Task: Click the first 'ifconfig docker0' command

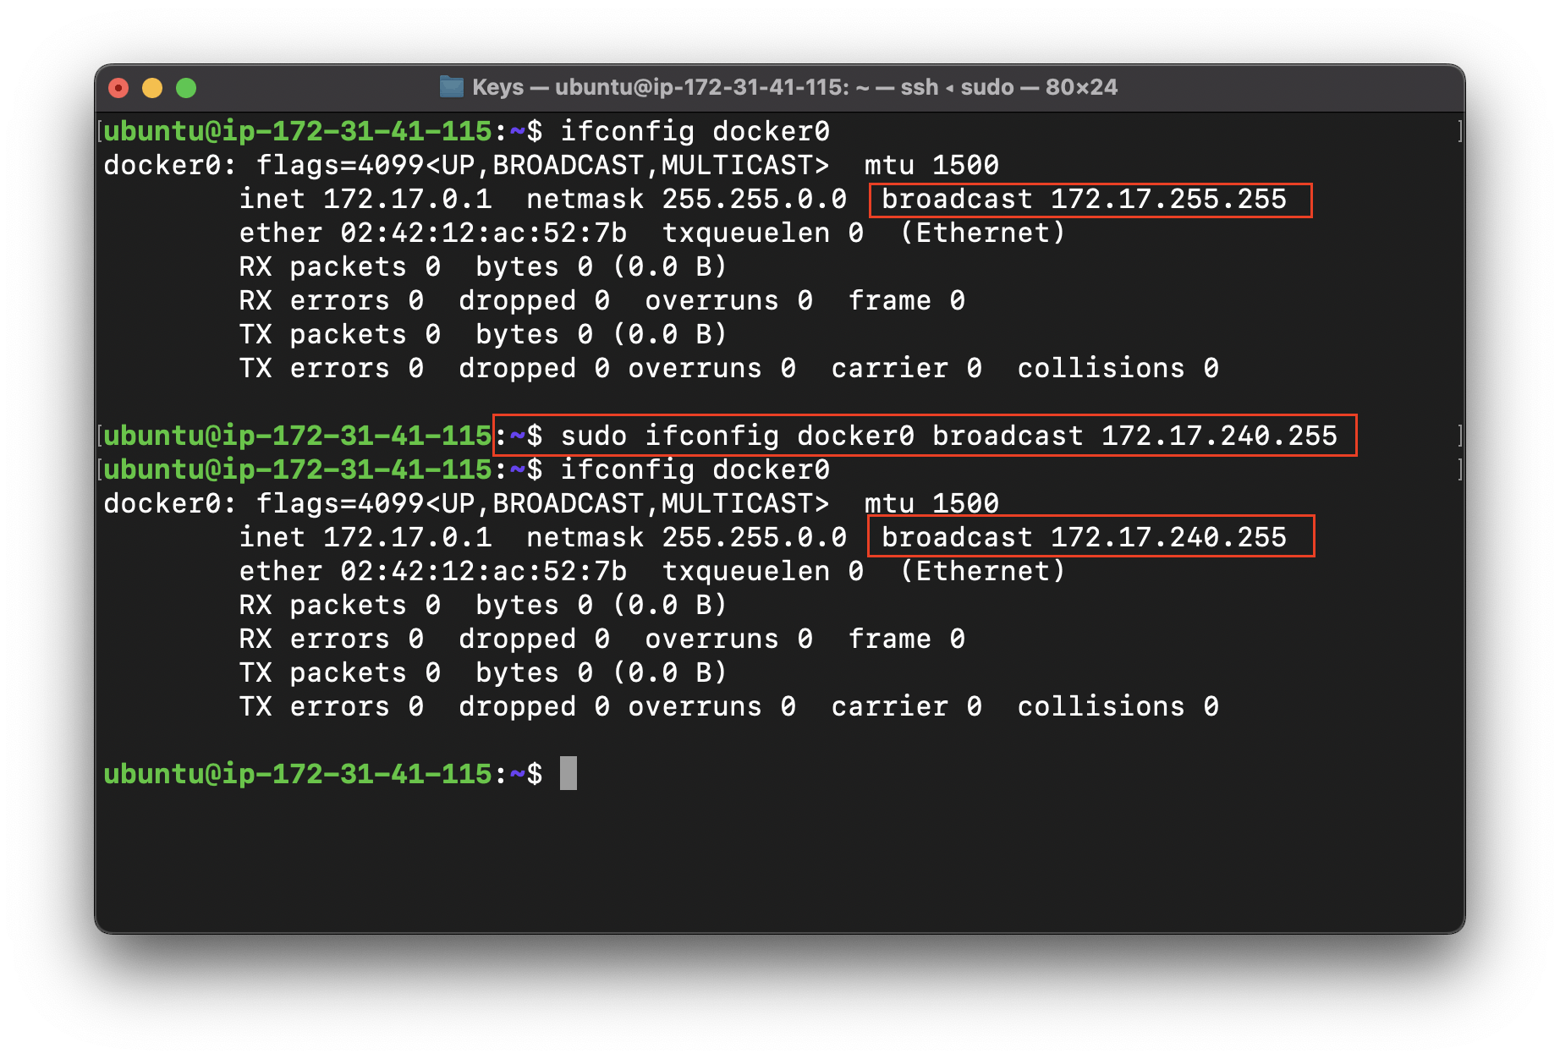Action: 695,132
